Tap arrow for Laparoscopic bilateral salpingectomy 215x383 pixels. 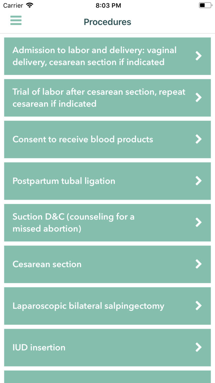pyautogui.click(x=199, y=306)
